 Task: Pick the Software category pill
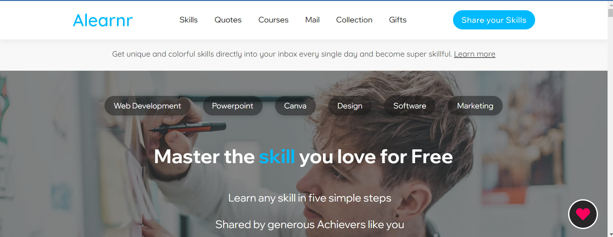tap(410, 106)
